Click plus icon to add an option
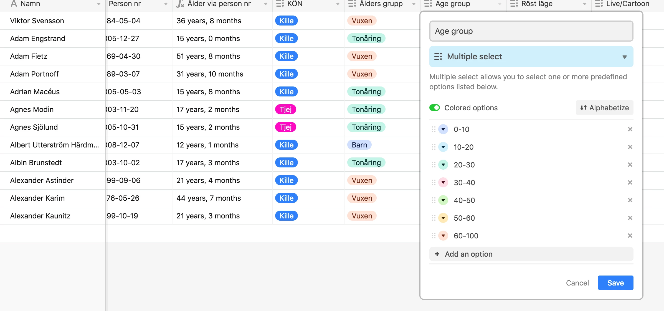 437,254
